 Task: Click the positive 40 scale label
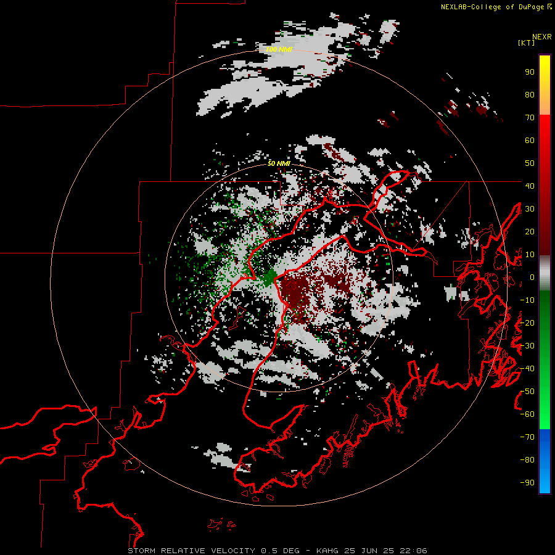[x=530, y=186]
